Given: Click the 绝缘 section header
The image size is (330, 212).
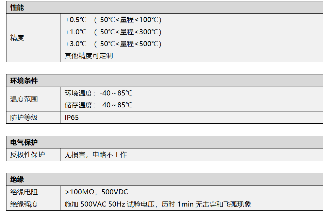Looking at the screenshot, I should (x=17, y=180).
